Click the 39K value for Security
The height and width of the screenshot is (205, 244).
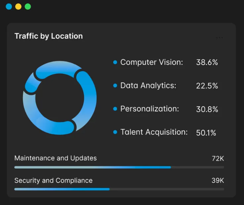click(218, 180)
